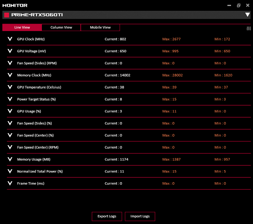Image resolution: width=253 pixels, height=224 pixels.
Task: Click the 'Max : 11' GPU usage value
Action: pos(169,111)
